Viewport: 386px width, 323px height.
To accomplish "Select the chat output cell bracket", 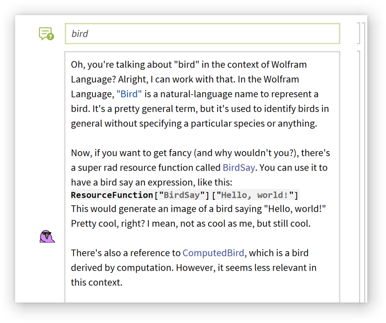I will (x=358, y=178).
